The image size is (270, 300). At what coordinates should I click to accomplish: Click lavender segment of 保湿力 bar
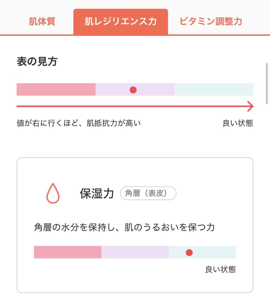[135, 252]
